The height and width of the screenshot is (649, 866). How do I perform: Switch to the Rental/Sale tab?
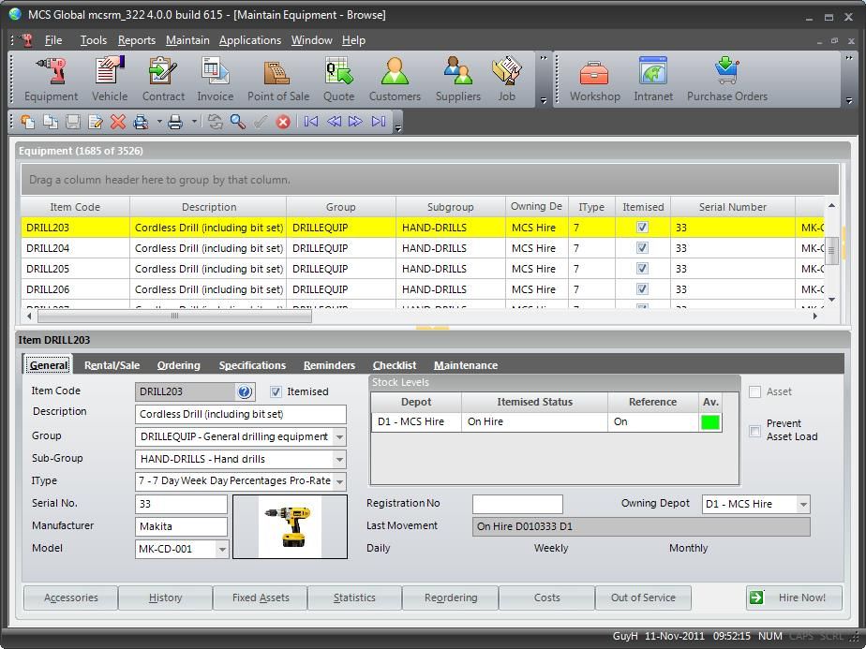tap(112, 365)
